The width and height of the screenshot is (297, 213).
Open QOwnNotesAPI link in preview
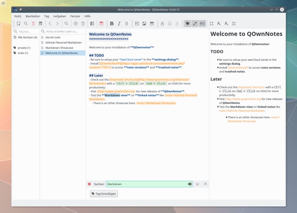click(x=238, y=67)
